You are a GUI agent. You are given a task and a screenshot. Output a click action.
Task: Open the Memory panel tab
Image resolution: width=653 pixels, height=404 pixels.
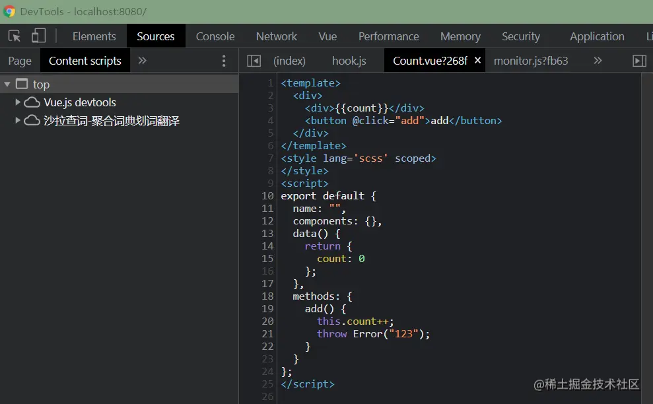tap(460, 37)
